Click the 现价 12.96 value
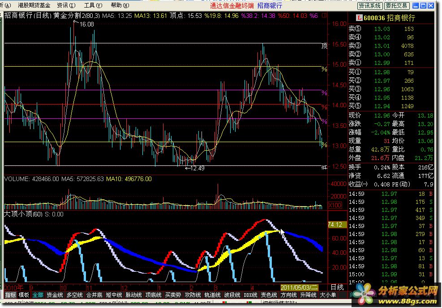Image resolution: width=442 pixels, height=308 pixels. click(x=382, y=116)
